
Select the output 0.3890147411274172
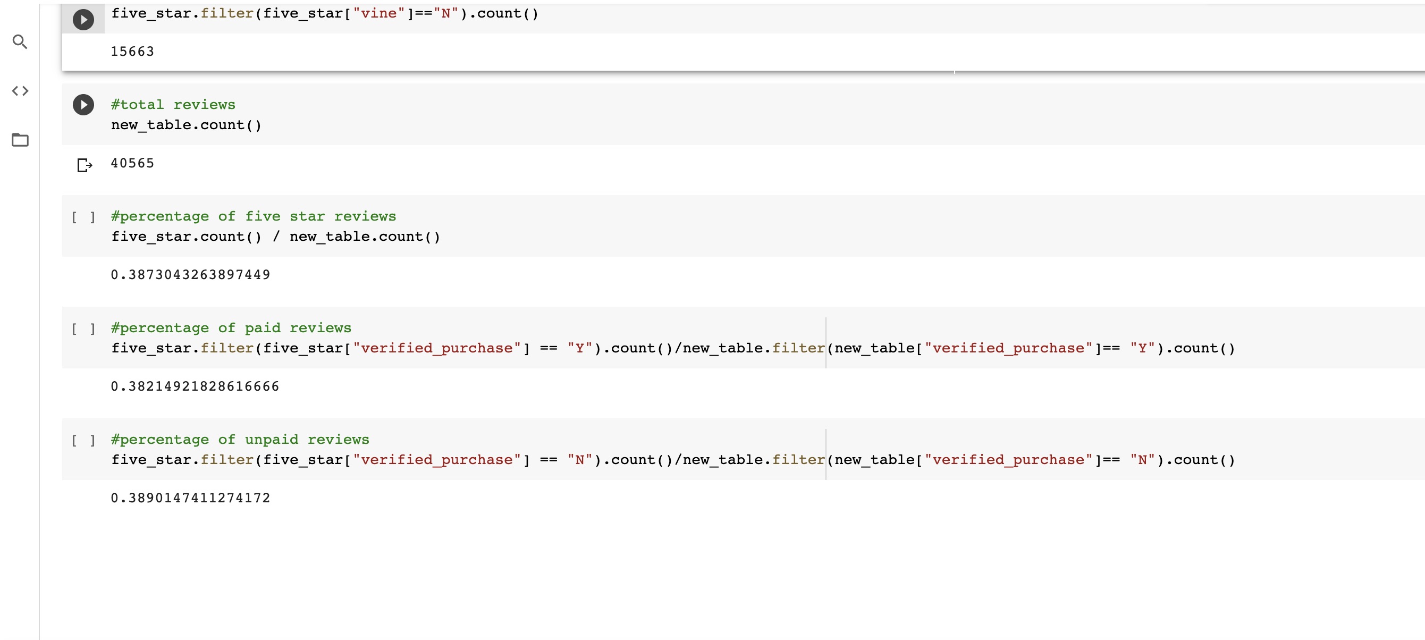[190, 499]
